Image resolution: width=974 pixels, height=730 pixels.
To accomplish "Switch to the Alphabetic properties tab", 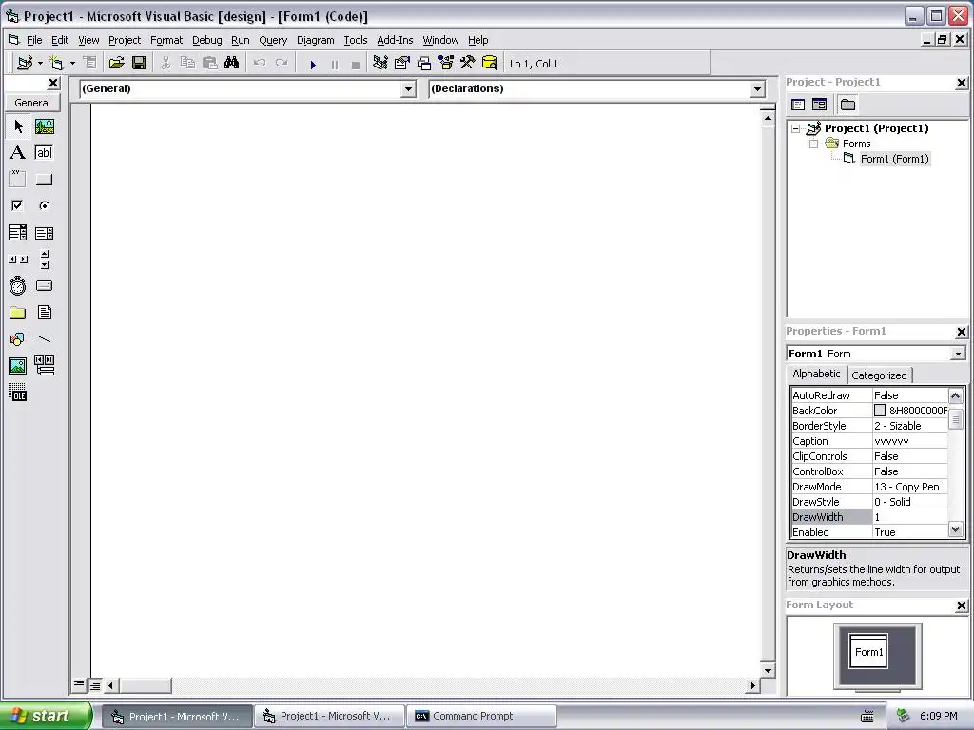I will tap(816, 374).
